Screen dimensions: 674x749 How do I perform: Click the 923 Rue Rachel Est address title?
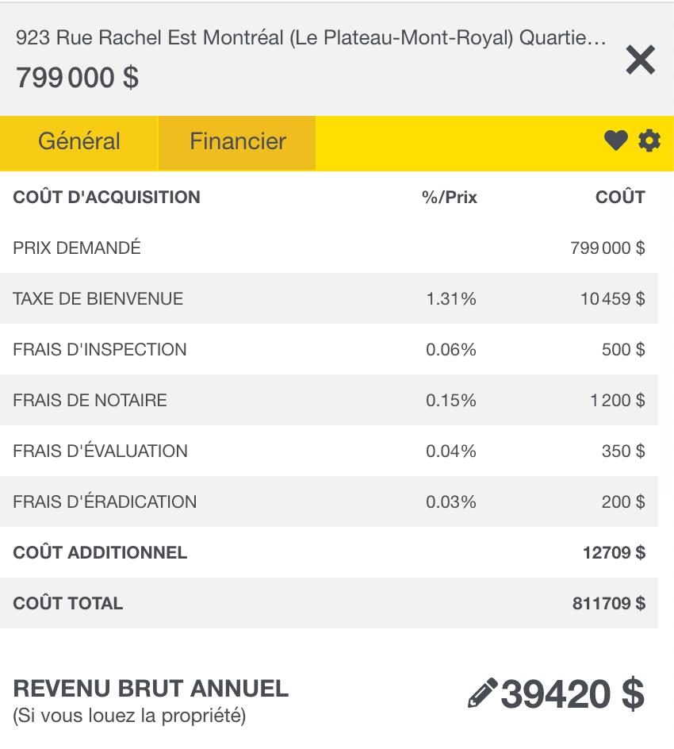tap(311, 37)
